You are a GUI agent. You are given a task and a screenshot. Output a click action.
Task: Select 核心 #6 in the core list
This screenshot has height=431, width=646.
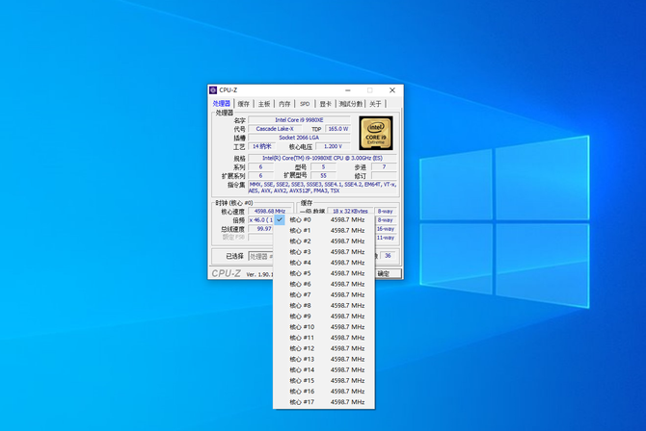(324, 284)
